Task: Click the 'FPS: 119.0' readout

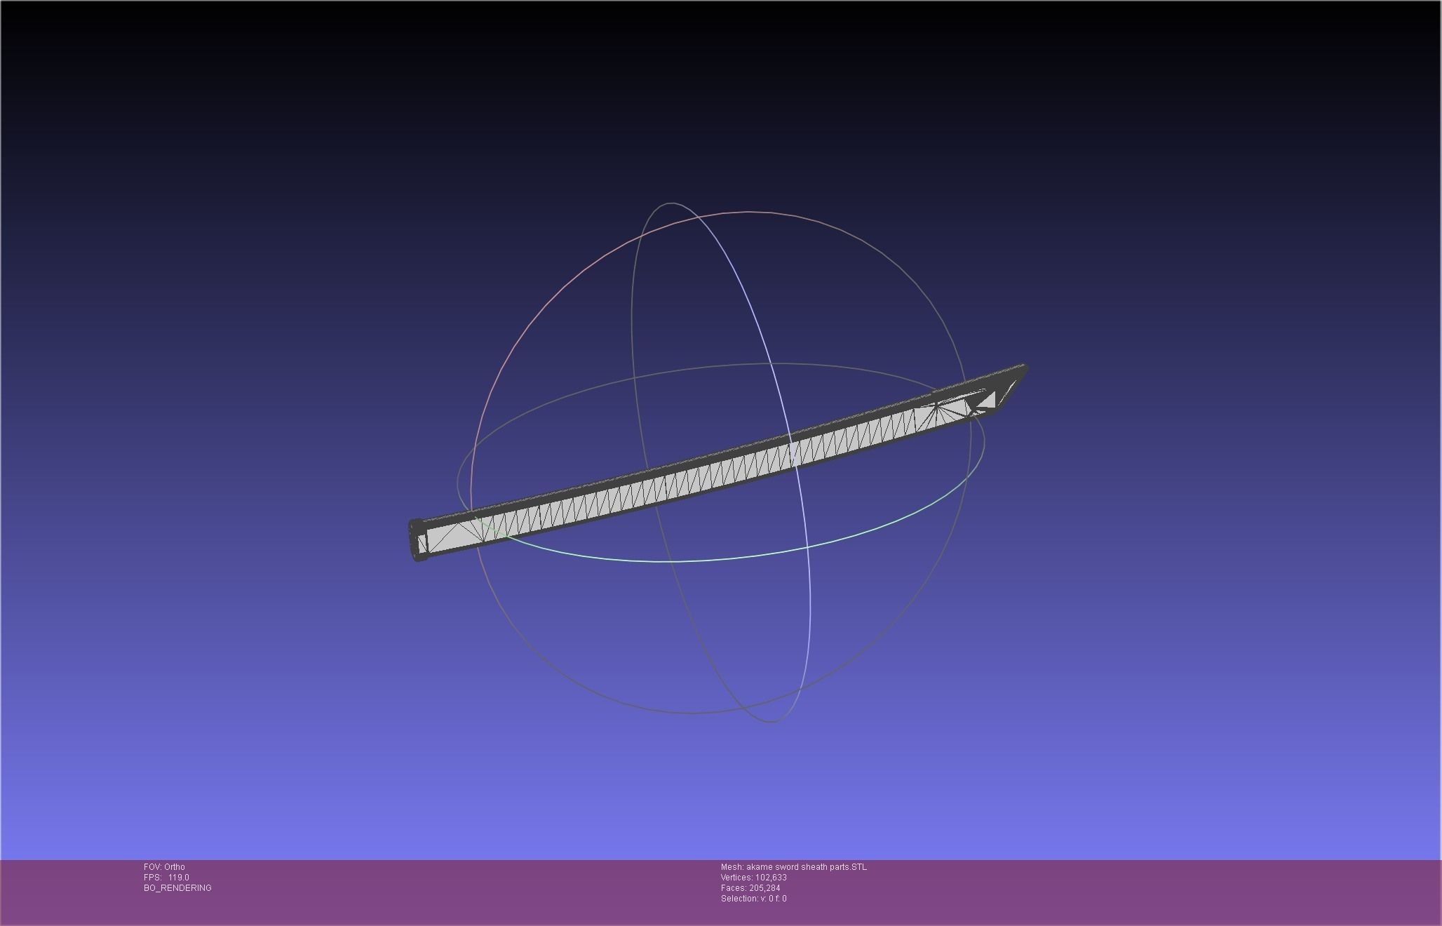Action: click(166, 878)
